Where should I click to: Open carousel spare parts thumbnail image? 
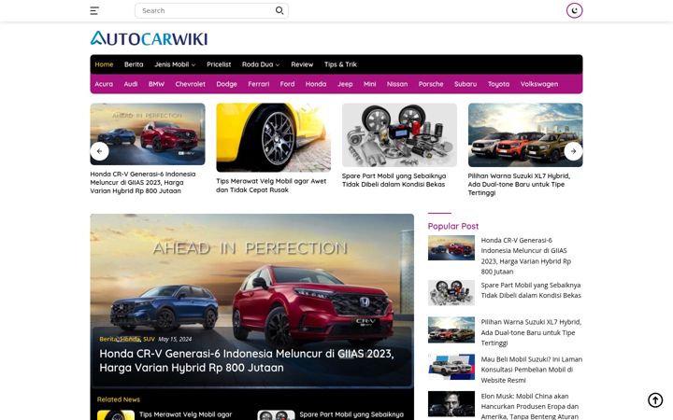pyautogui.click(x=399, y=134)
